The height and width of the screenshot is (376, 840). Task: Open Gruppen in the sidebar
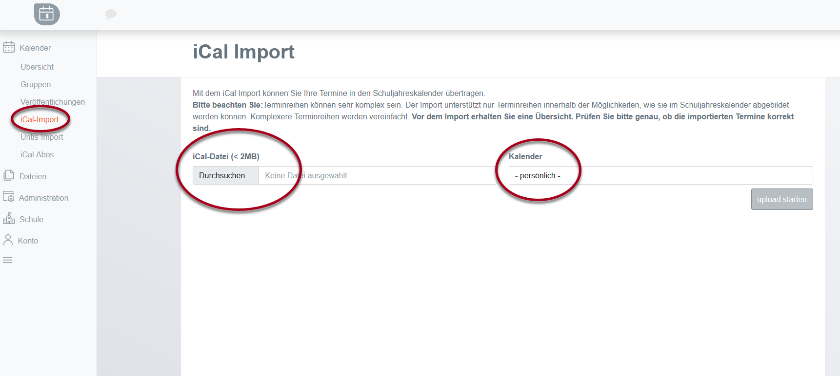pos(36,84)
